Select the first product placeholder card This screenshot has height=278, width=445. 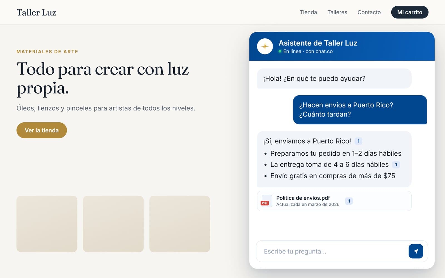pyautogui.click(x=47, y=224)
